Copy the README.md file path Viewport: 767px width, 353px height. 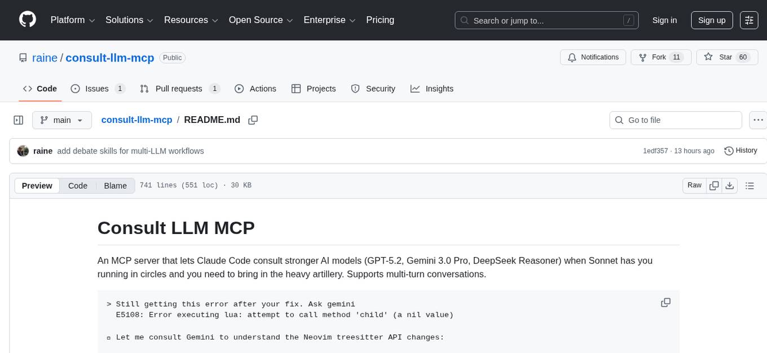253,120
